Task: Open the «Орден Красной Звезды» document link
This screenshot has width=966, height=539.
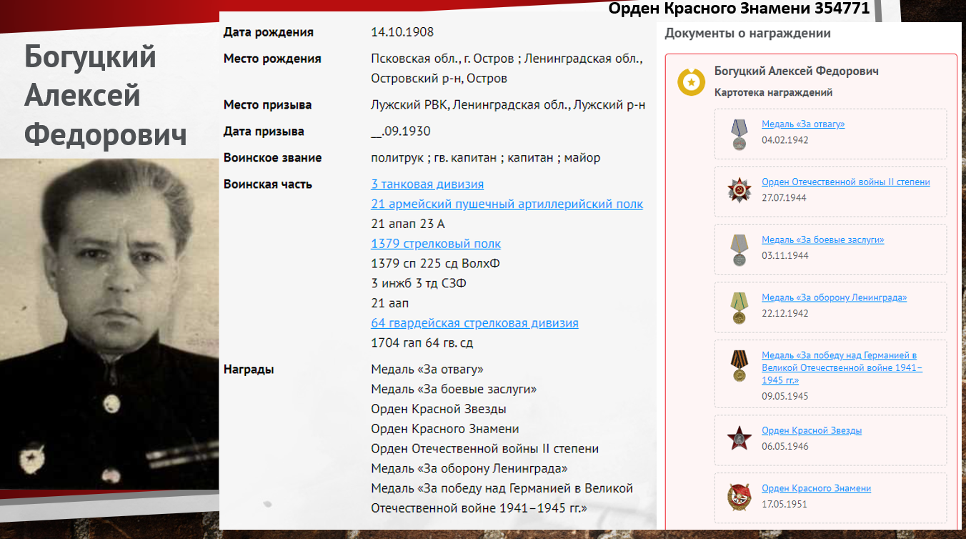Action: pyautogui.click(x=812, y=431)
